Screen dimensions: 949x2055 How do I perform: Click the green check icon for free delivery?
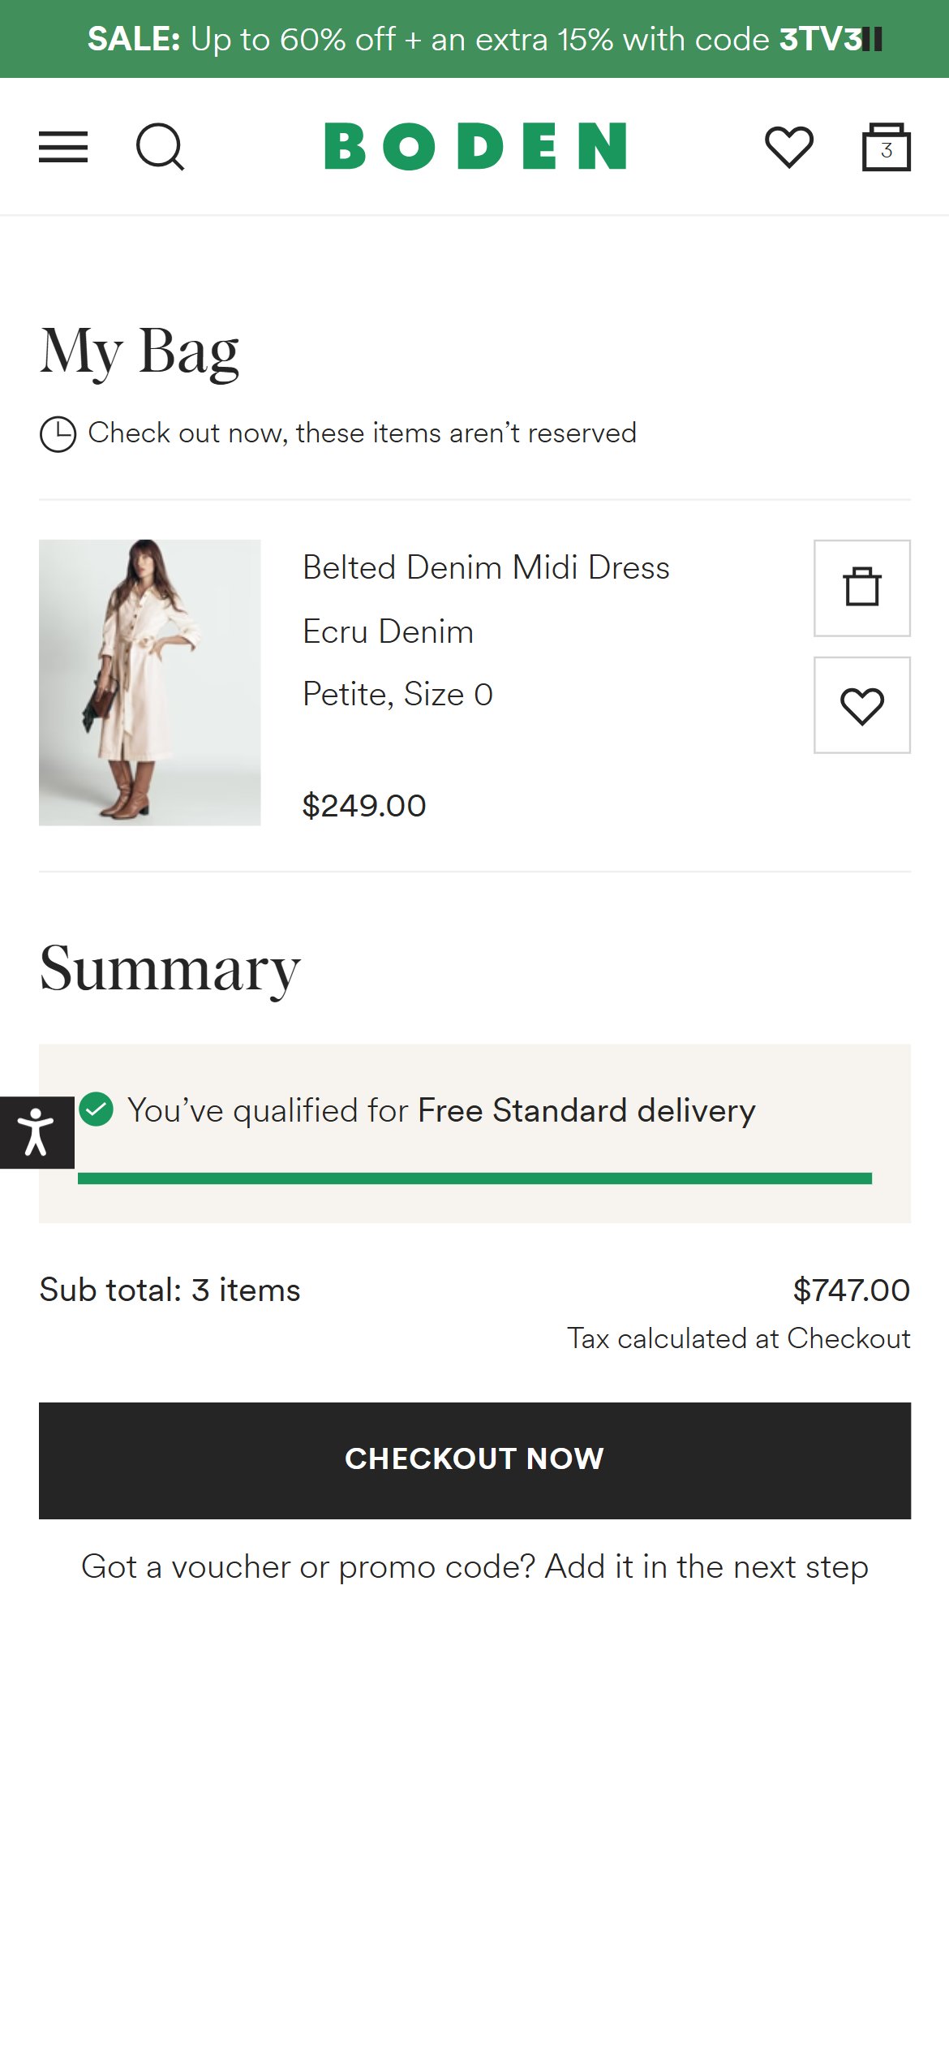pyautogui.click(x=97, y=1109)
